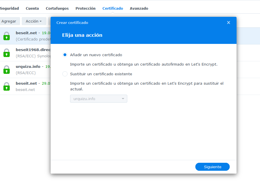The image size is (260, 187).
Task: Open the Avanzado tab
Action: click(139, 9)
